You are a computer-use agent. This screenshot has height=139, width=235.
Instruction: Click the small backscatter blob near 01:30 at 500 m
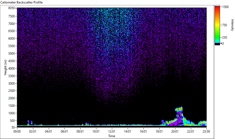28,122
